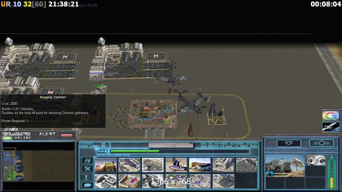Viewport: 342px width, 192px height.
Task: Click the selected dozer portrait
Action: pyautogui.click(x=285, y=166)
